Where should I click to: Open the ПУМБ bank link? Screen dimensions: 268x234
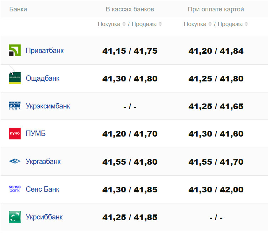(x=36, y=134)
